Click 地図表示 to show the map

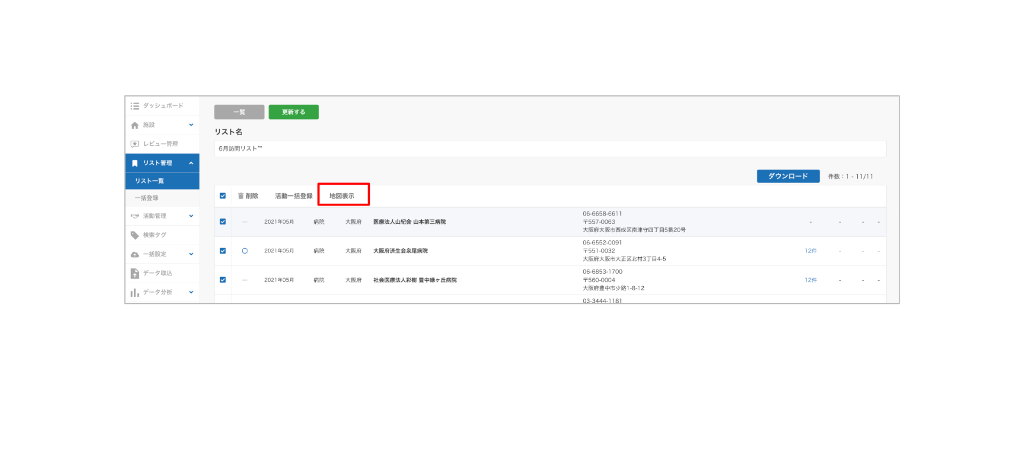coord(342,196)
